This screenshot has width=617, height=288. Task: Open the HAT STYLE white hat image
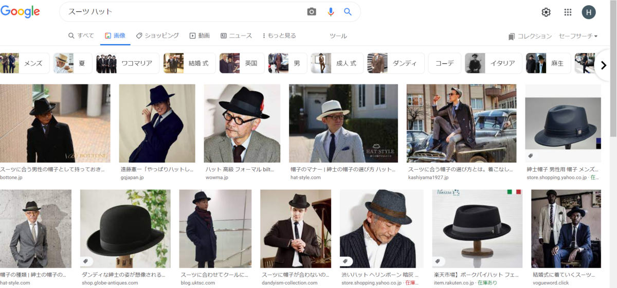tap(343, 123)
